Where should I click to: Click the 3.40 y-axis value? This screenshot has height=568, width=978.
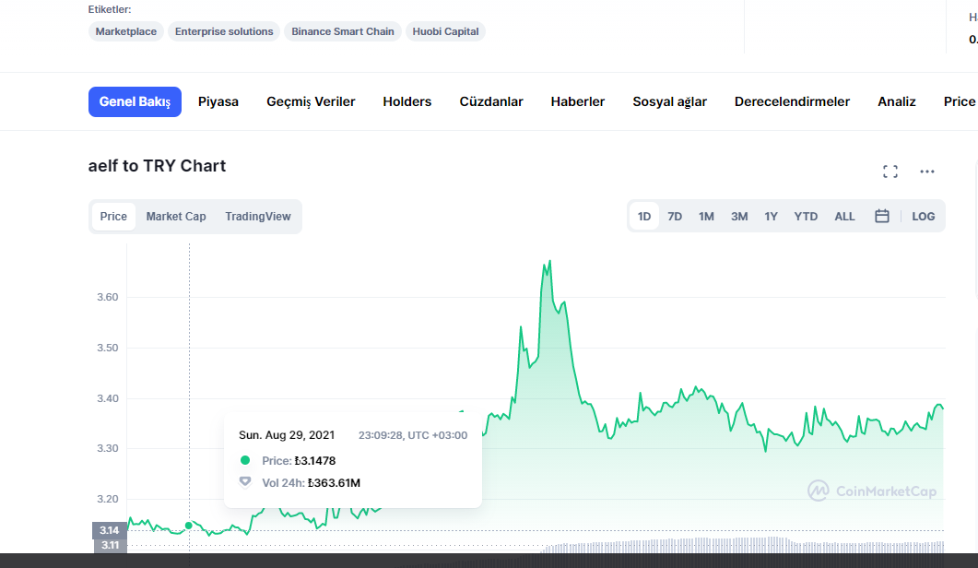click(107, 398)
